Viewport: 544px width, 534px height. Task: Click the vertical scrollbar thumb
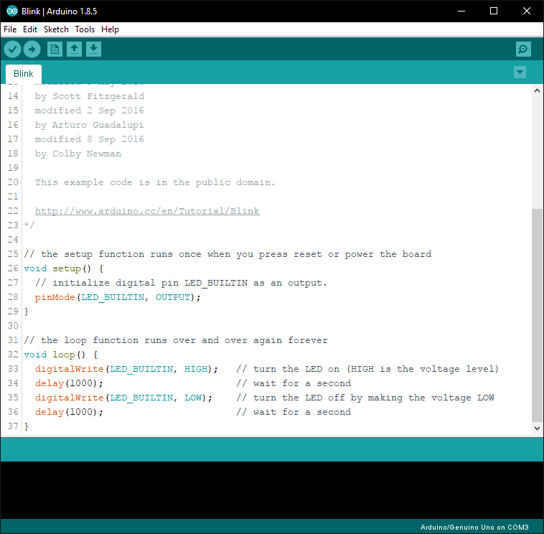tap(537, 316)
